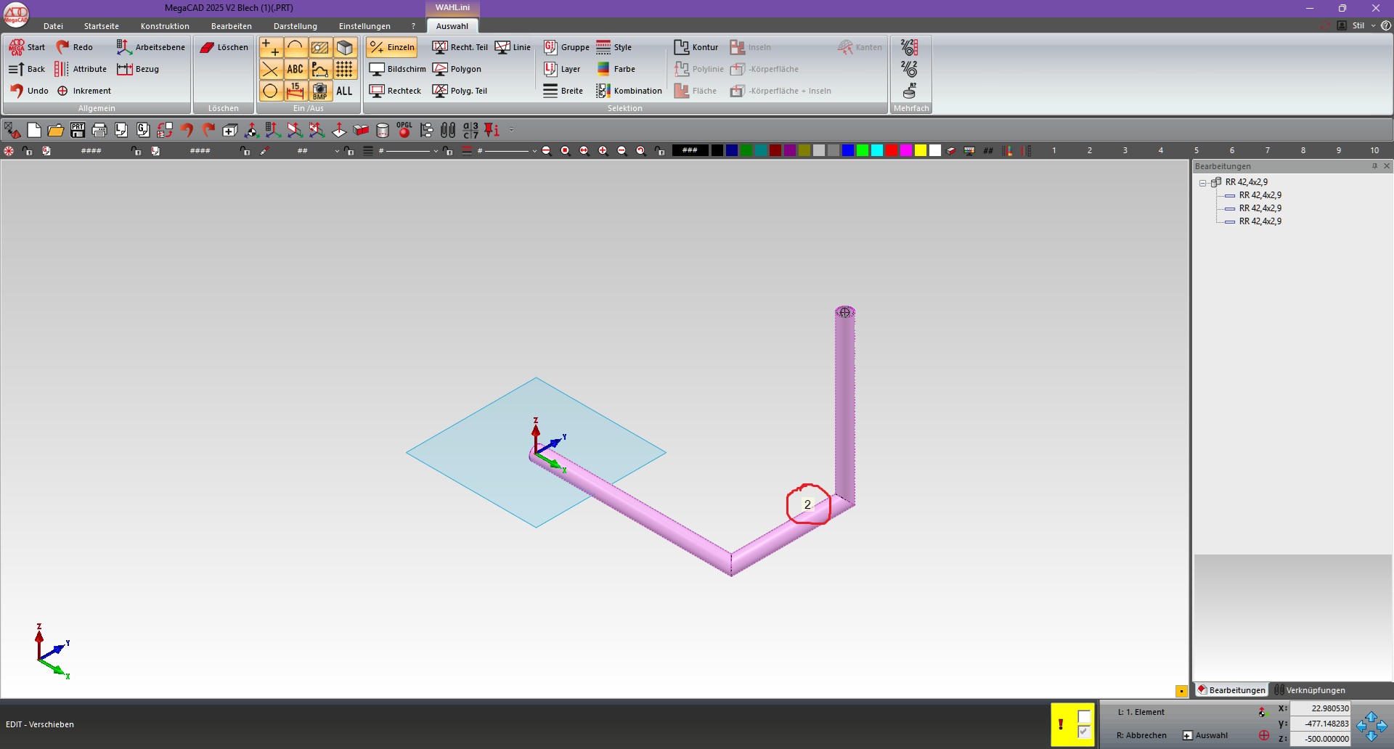Viewport: 1394px width, 749px height.
Task: Click the Undo arrow icon in the Allgemein group
Action: pyautogui.click(x=17, y=91)
